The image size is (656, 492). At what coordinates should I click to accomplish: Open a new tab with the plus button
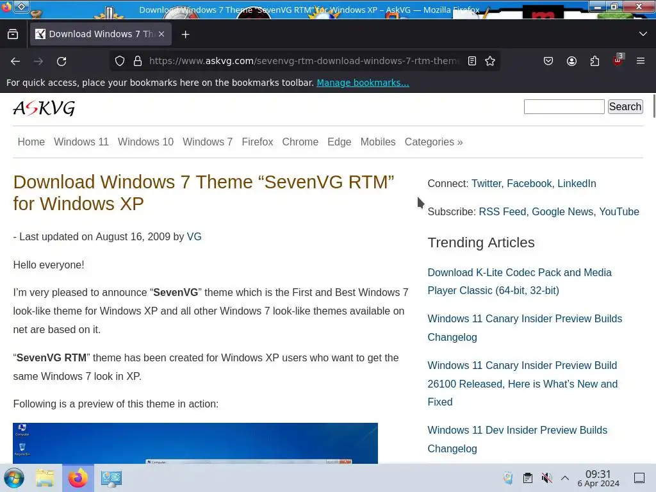click(x=185, y=35)
